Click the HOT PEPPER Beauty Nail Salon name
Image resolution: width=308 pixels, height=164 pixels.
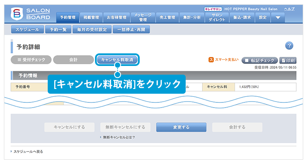pyautogui.click(x=251, y=9)
